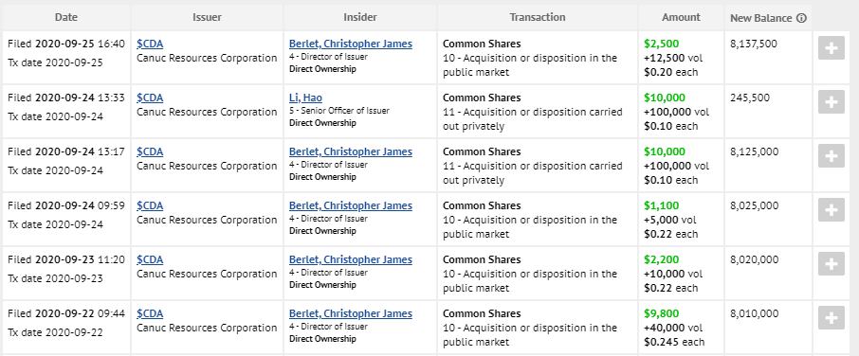
Task: Open Berlet, Christopher James link in first row
Action: click(351, 44)
